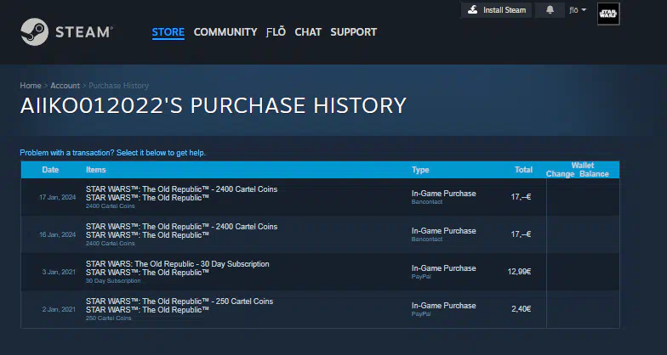Click the download icon on Install Steam
Viewport: 667px width, 355px height.
tap(473, 10)
